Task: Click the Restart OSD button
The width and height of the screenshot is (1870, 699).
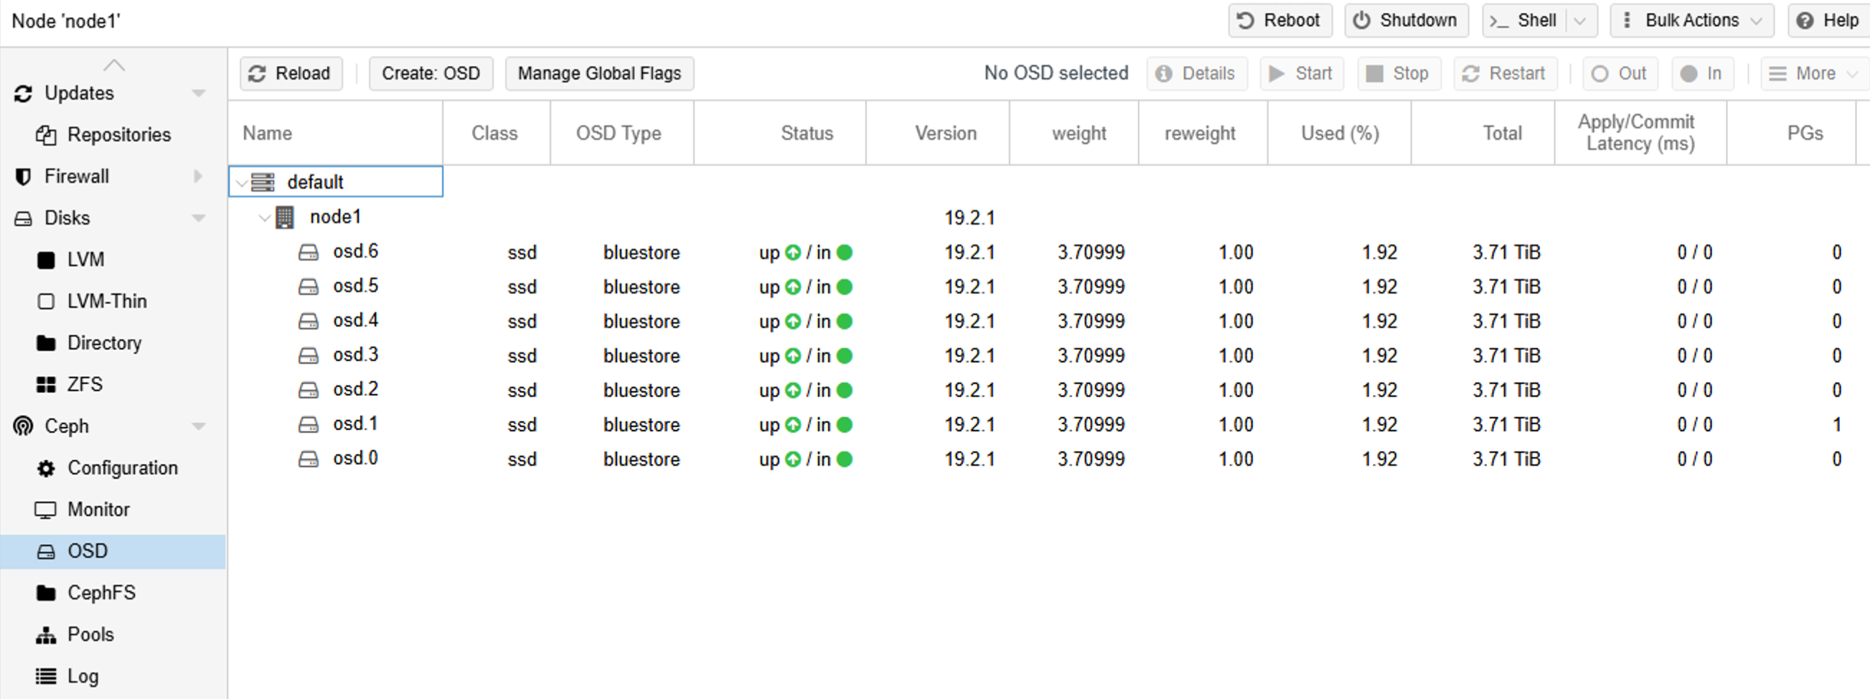Action: click(1505, 73)
